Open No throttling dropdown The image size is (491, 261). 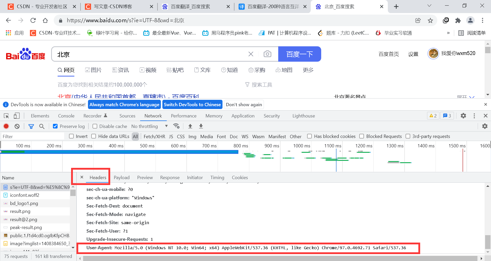click(150, 126)
